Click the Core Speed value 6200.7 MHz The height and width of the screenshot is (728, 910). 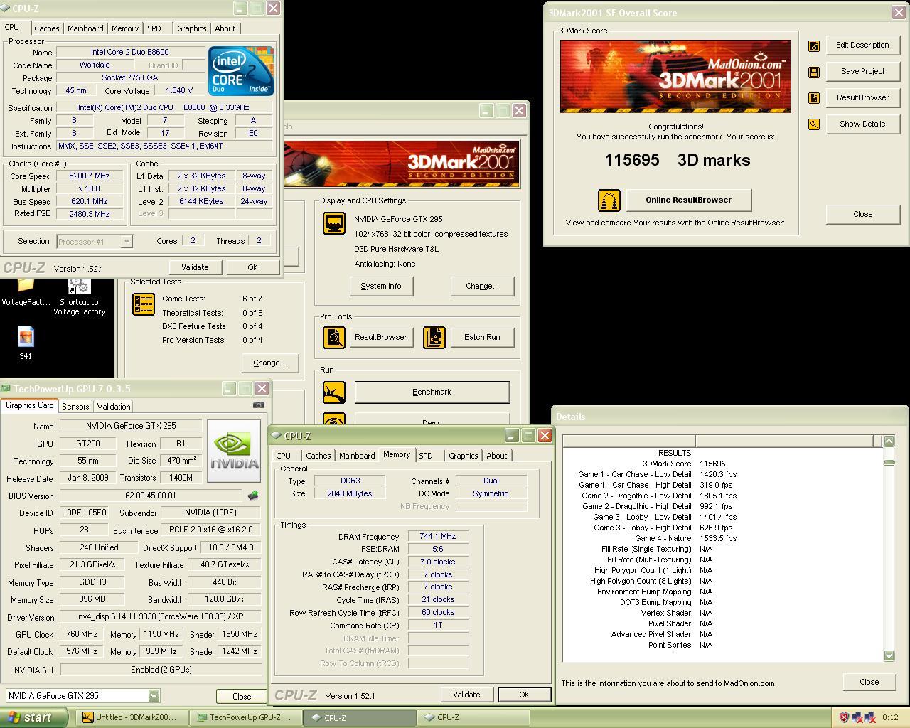coord(90,176)
